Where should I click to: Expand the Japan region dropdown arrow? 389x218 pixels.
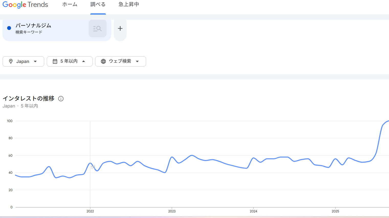pyautogui.click(x=35, y=61)
